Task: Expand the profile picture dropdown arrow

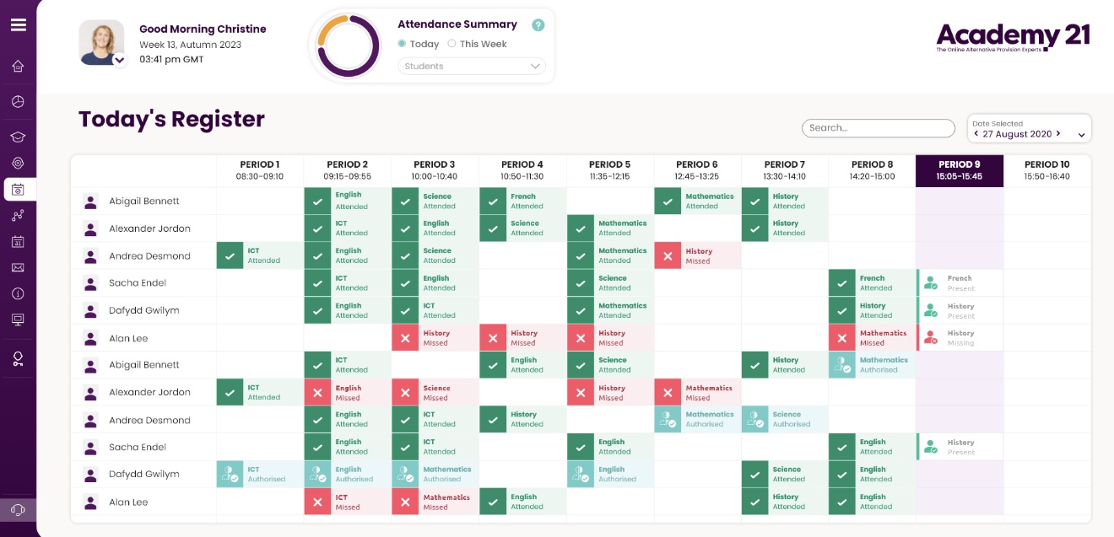Action: (120, 60)
